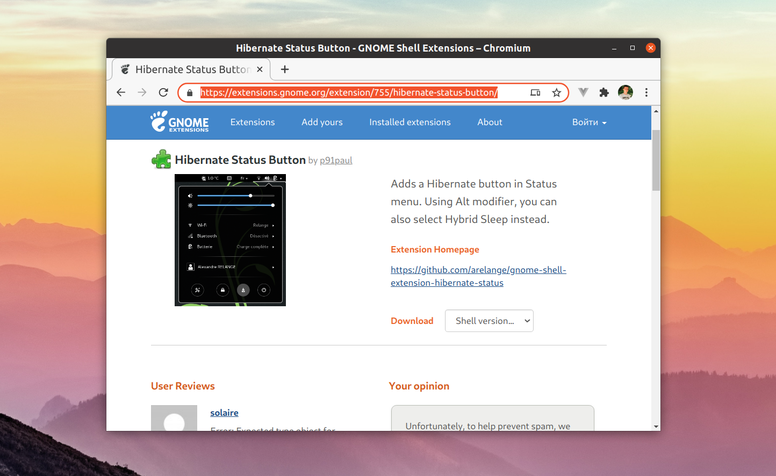This screenshot has width=776, height=476.
Task: Go back using the browser back arrow
Action: tap(121, 92)
